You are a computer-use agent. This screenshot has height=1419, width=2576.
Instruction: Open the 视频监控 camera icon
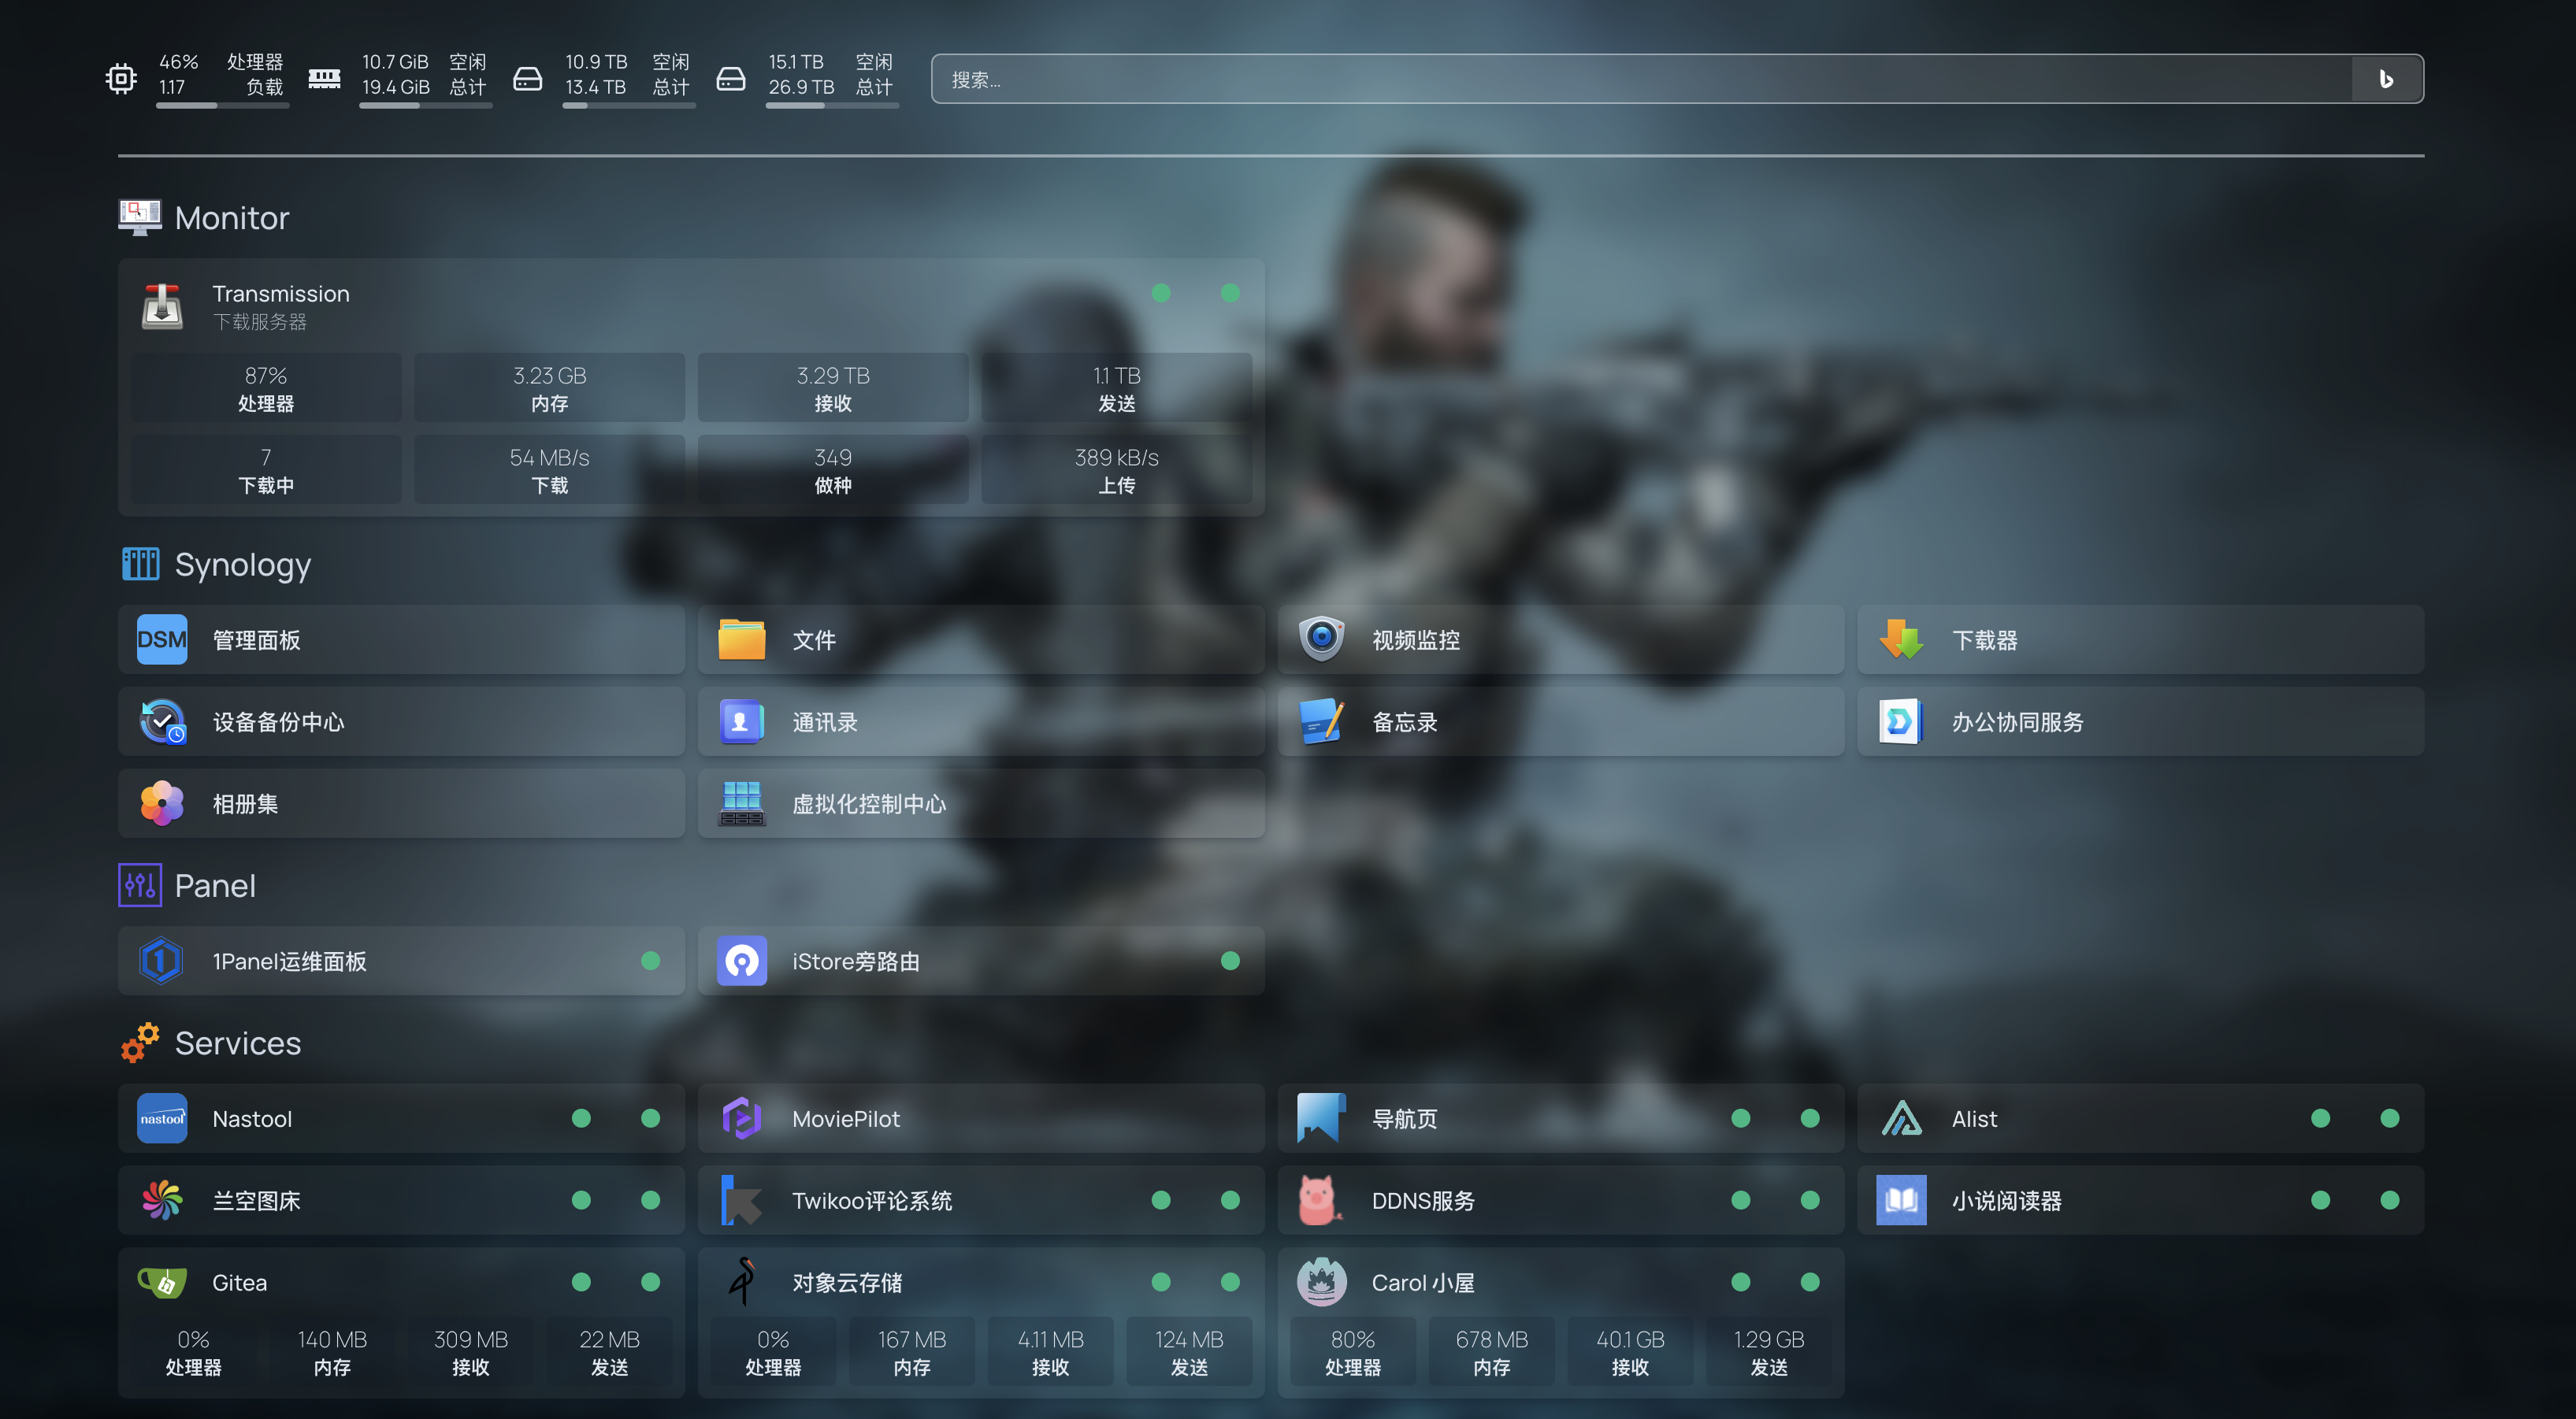coord(1320,639)
